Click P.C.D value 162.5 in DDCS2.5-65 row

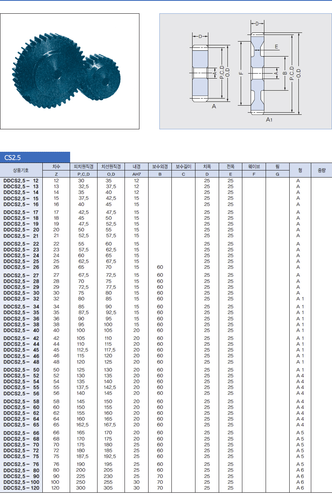(x=83, y=425)
